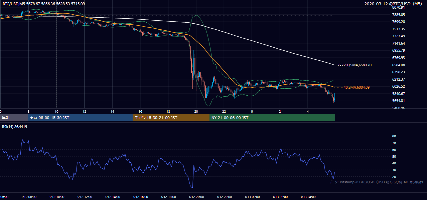Click the 3/13 02:00 bottom time label
Screen dimensions: 427x200
point(280,197)
